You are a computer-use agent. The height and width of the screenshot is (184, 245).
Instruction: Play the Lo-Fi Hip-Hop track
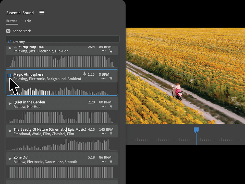pos(10,48)
